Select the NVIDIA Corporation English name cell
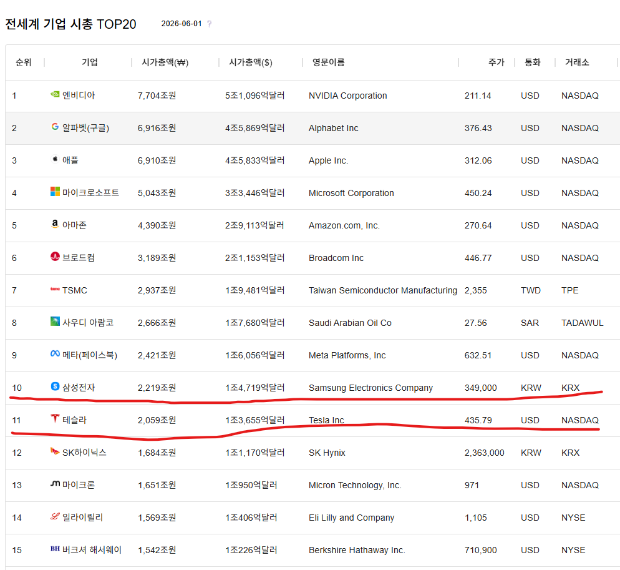Viewport: 620px width, 570px height. (x=347, y=96)
